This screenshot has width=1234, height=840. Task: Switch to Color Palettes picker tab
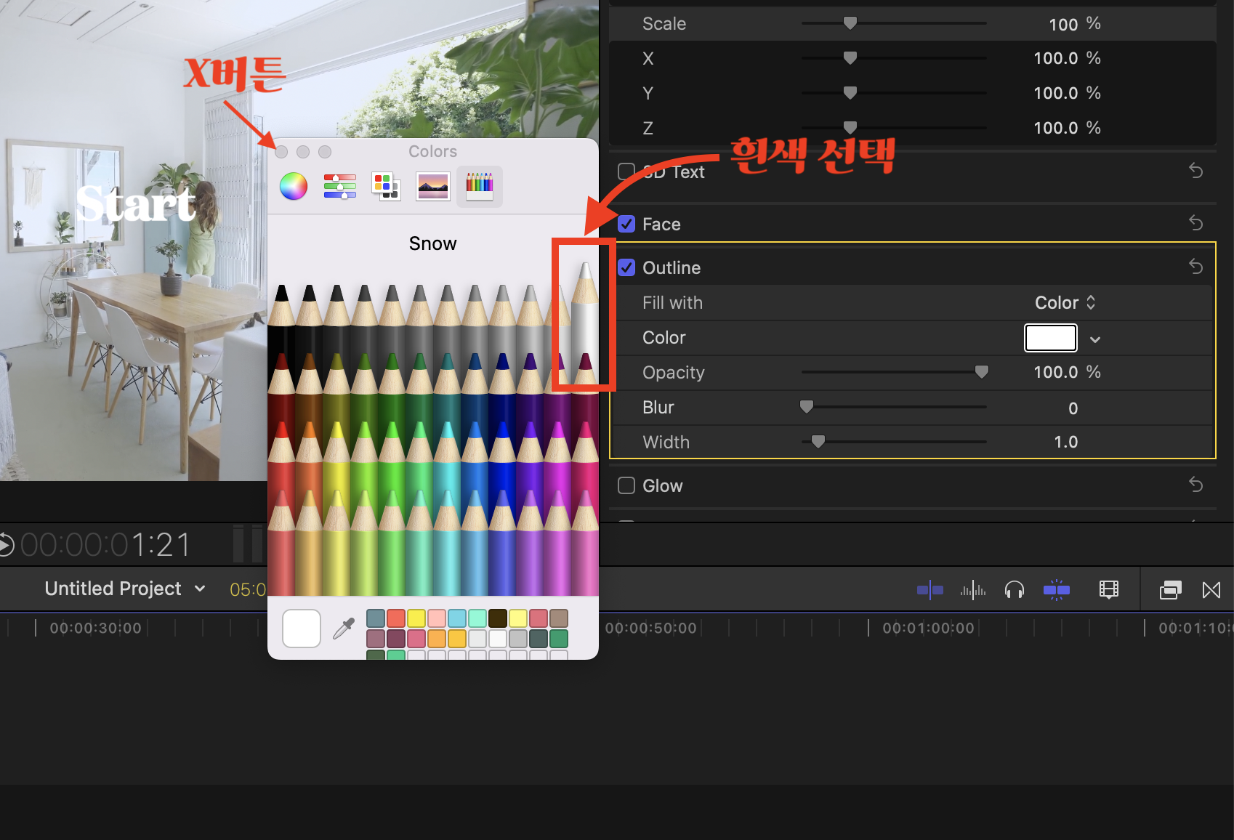point(386,187)
